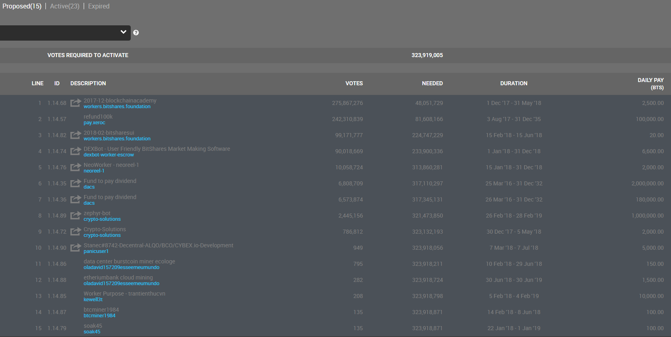Click the refund100k worker title
Viewport: 671px width, 337px height.
click(98, 117)
